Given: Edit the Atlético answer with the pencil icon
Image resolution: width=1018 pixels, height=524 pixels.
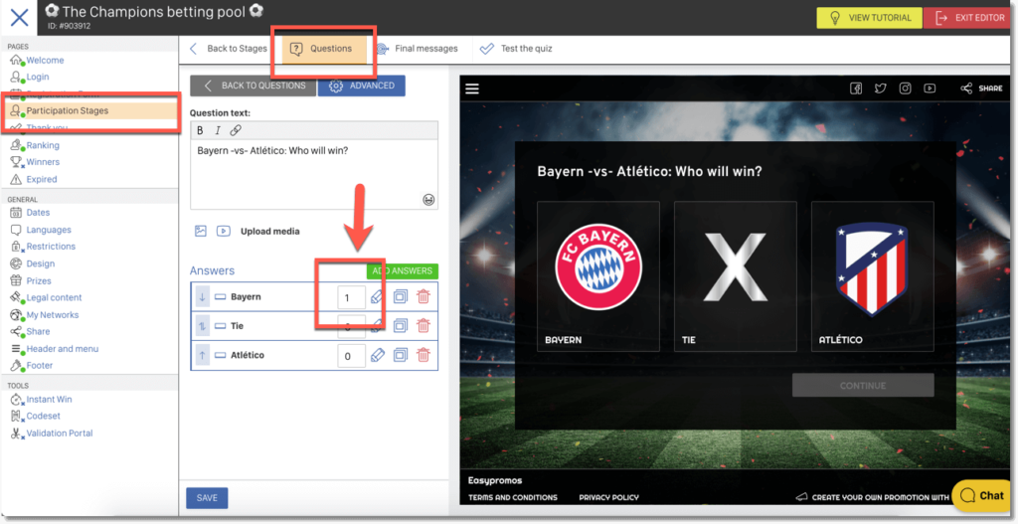Looking at the screenshot, I should tap(377, 355).
